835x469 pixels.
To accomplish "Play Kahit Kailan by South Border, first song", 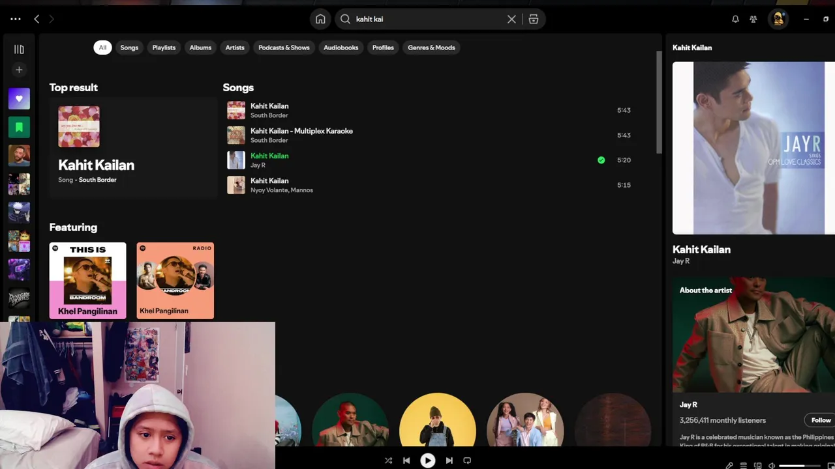I will [x=431, y=110].
